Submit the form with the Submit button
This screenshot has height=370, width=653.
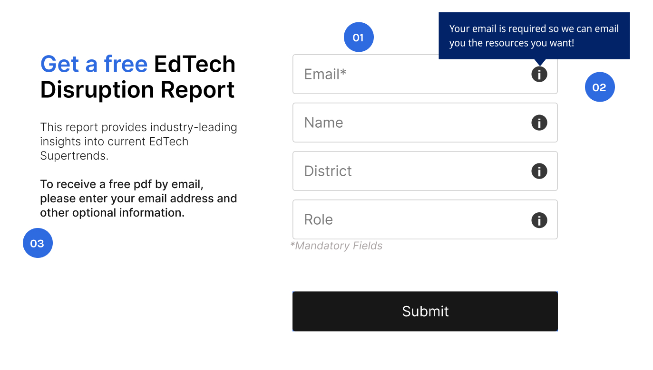(425, 311)
